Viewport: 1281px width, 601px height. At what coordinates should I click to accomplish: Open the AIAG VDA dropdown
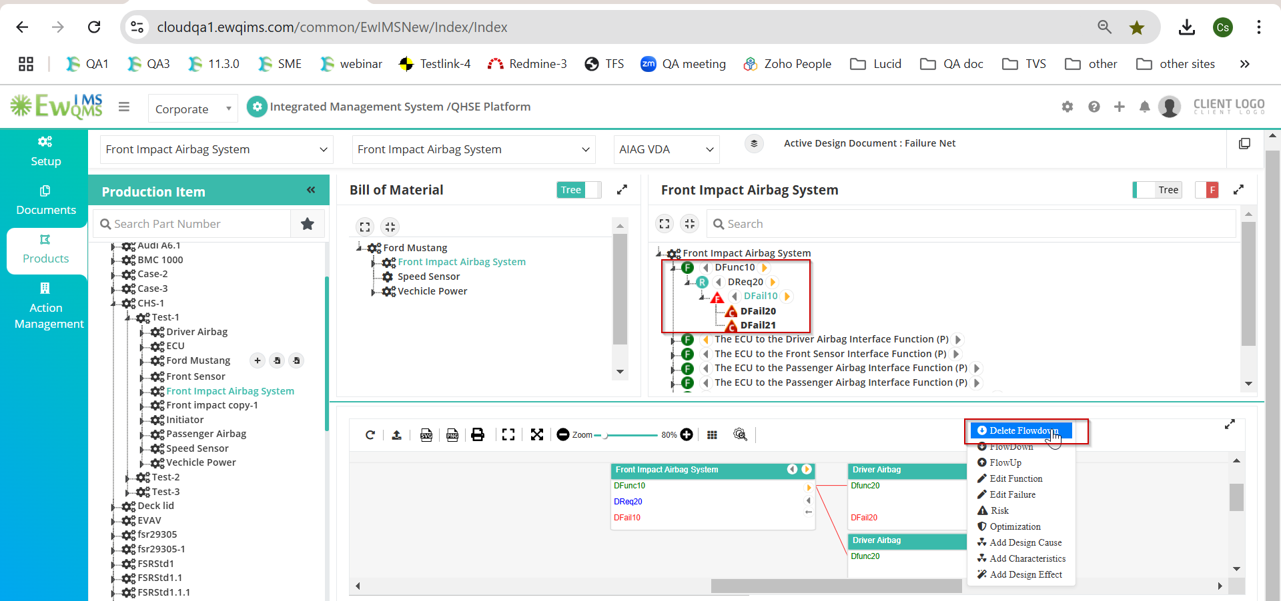click(667, 149)
